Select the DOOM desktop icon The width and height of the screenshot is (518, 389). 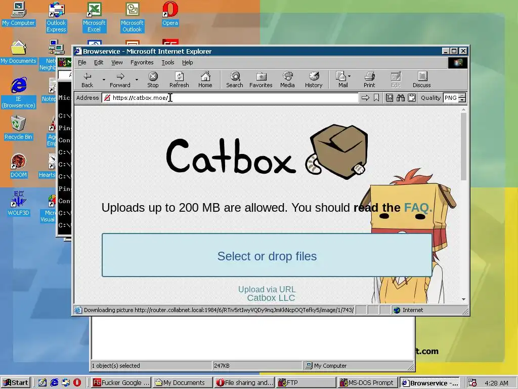point(18,166)
